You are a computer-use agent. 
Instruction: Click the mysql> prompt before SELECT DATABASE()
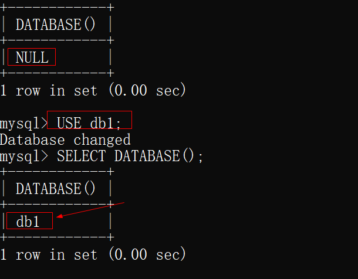(x=23, y=156)
